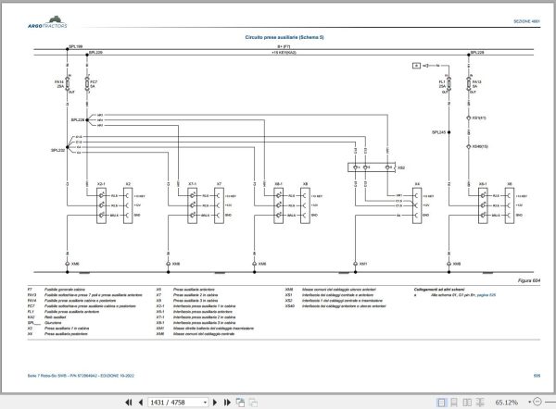Click page number 505 in the footer
556x409 pixels.
(537, 376)
